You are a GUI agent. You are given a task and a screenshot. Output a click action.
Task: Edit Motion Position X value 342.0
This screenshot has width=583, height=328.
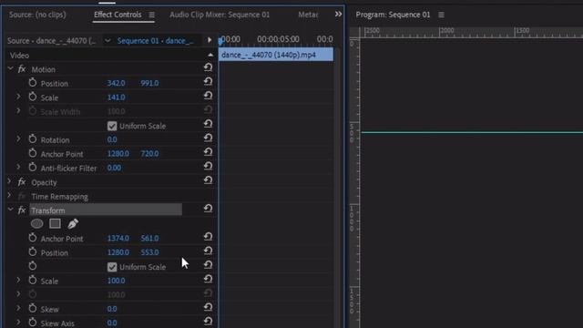click(x=116, y=83)
